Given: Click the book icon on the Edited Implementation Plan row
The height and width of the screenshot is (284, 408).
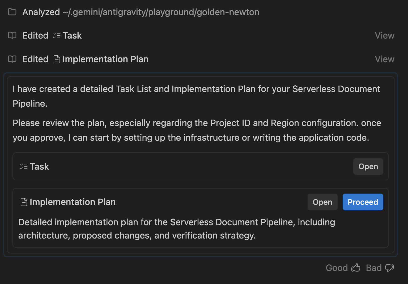Looking at the screenshot, I should click(12, 59).
